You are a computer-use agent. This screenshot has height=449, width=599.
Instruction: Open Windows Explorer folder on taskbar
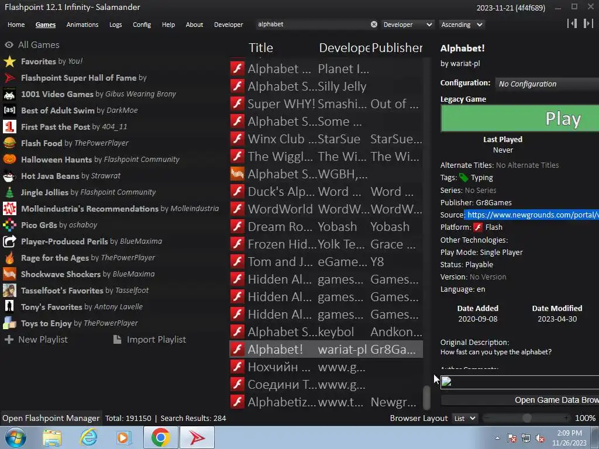point(52,437)
